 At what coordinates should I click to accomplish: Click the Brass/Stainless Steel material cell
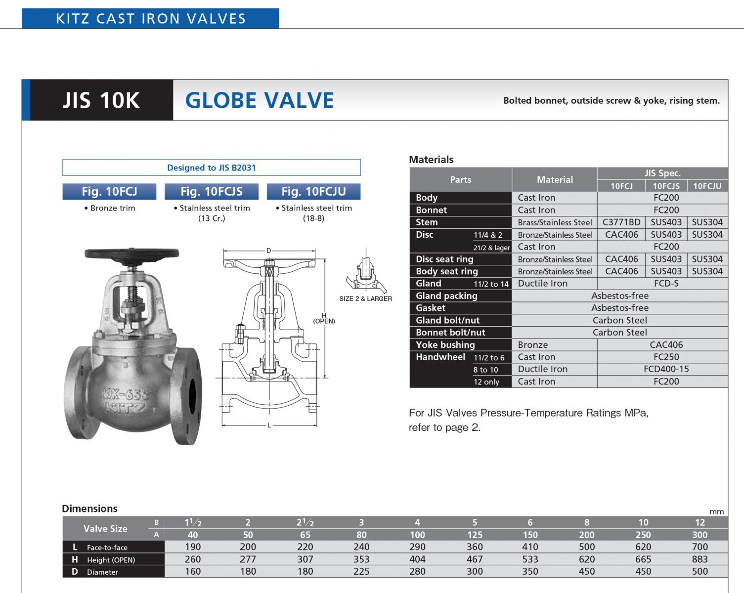555,222
